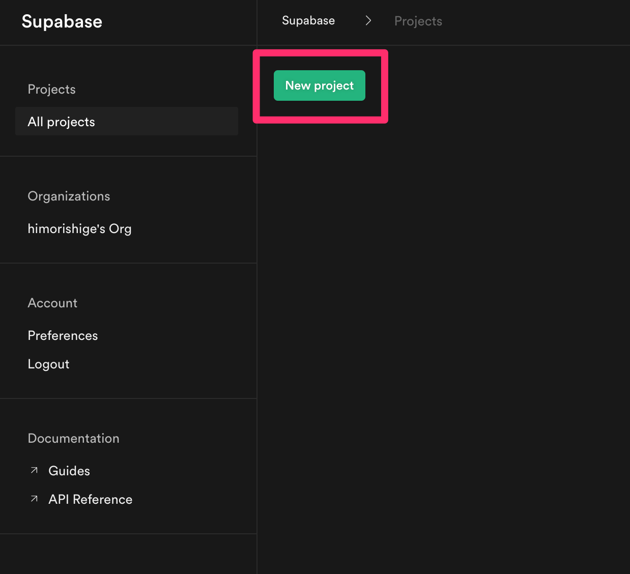Open himorishige's Org organization page

point(79,228)
